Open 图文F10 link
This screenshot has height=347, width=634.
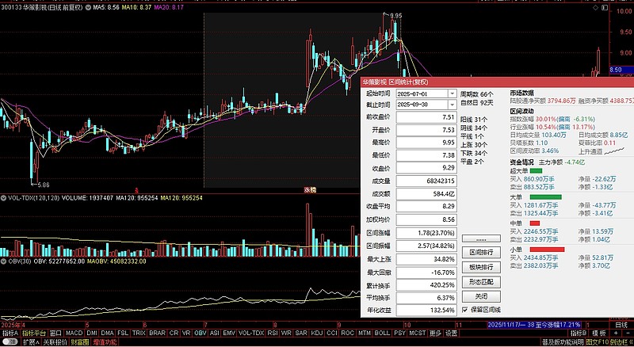tap(598, 342)
